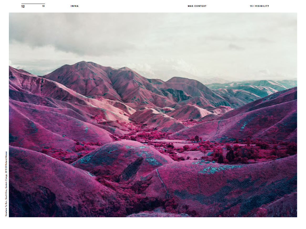306x229 pixels.
Task: Click the page number 12
Action: point(23,7)
